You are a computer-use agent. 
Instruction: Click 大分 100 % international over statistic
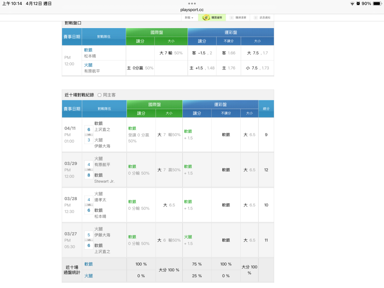[x=169, y=270]
